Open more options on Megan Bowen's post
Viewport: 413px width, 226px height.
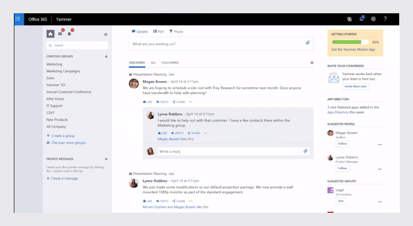pos(191,102)
